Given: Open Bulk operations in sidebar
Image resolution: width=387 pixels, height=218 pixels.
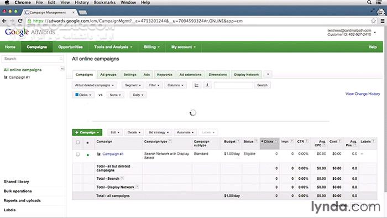Looking at the screenshot, I should 18,191.
